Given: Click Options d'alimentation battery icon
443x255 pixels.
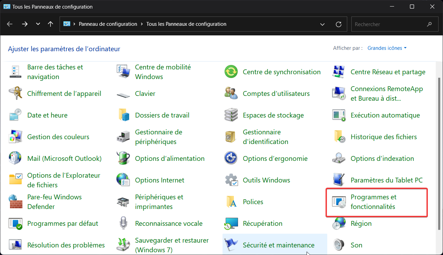Looking at the screenshot, I should pos(123,158).
